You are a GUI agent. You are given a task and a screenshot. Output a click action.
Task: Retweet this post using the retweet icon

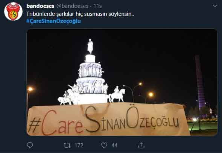pyautogui.click(x=67, y=145)
